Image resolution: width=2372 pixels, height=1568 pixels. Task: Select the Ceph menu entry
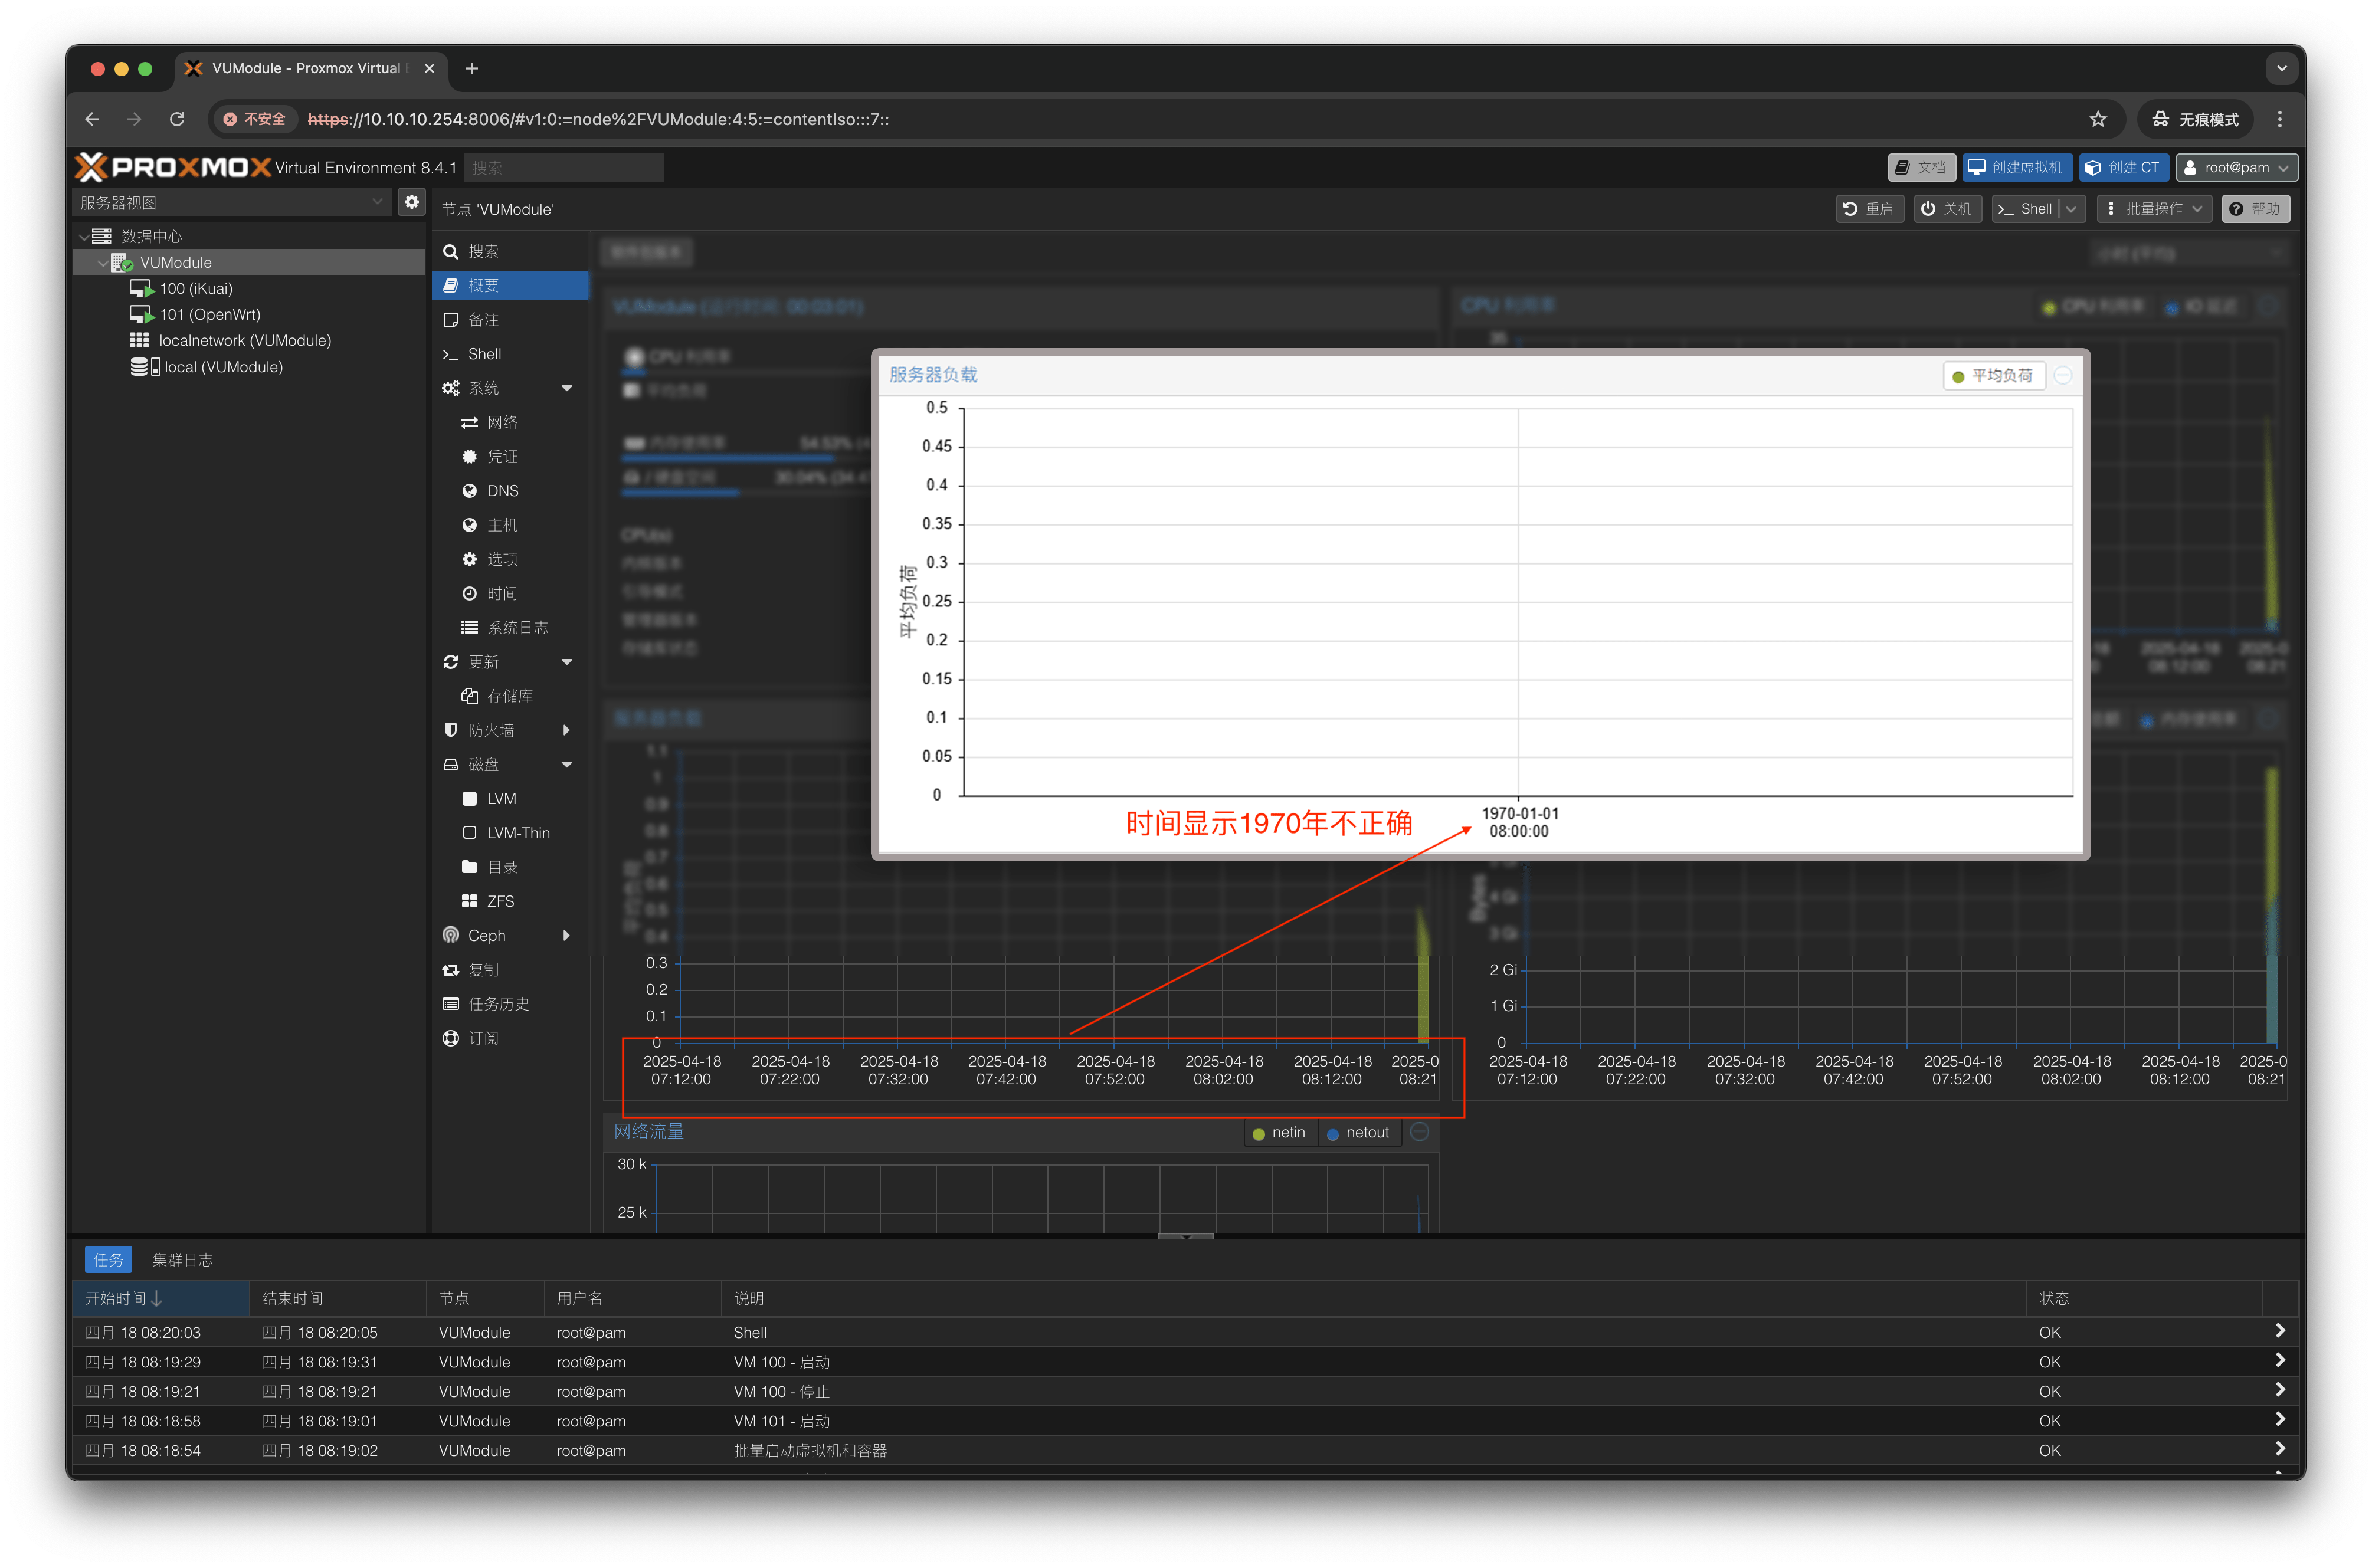(x=487, y=935)
